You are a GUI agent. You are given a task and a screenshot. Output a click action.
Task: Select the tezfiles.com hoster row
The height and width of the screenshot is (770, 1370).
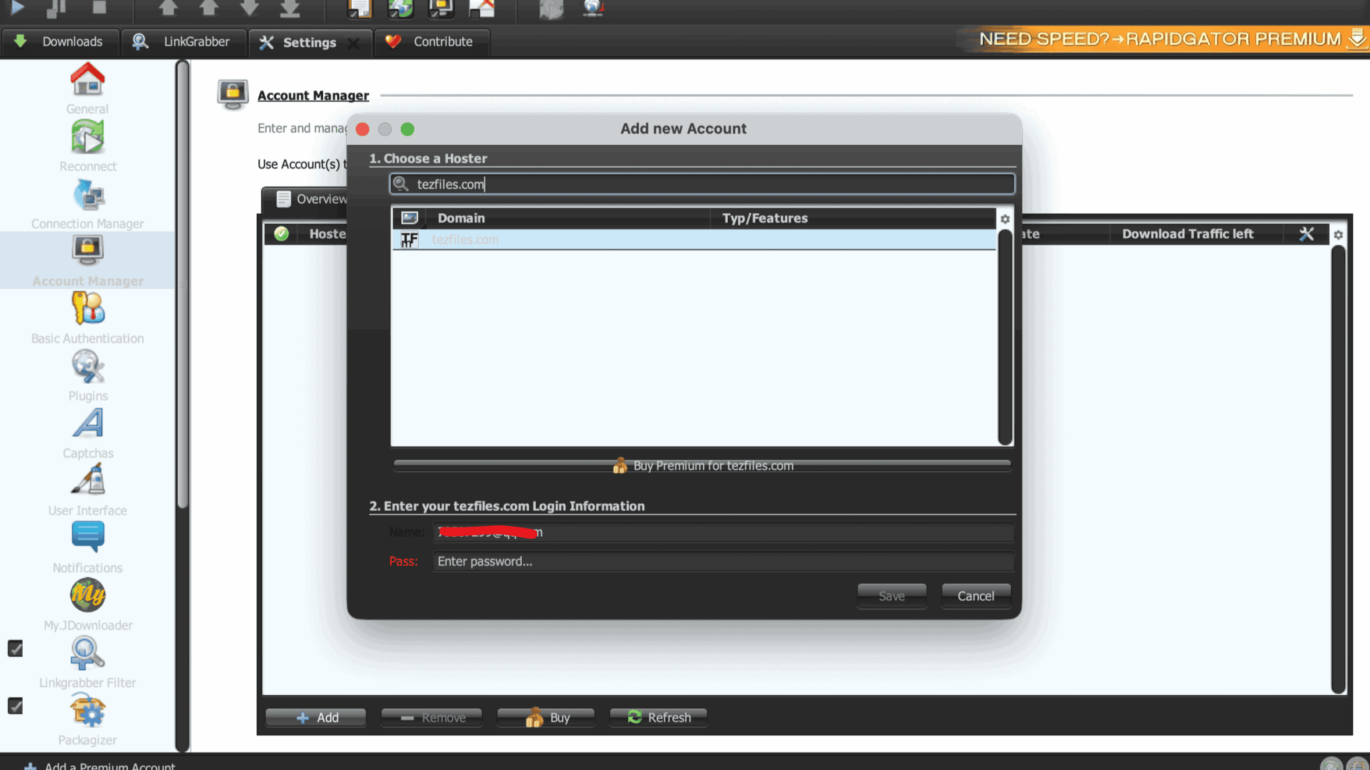(694, 239)
